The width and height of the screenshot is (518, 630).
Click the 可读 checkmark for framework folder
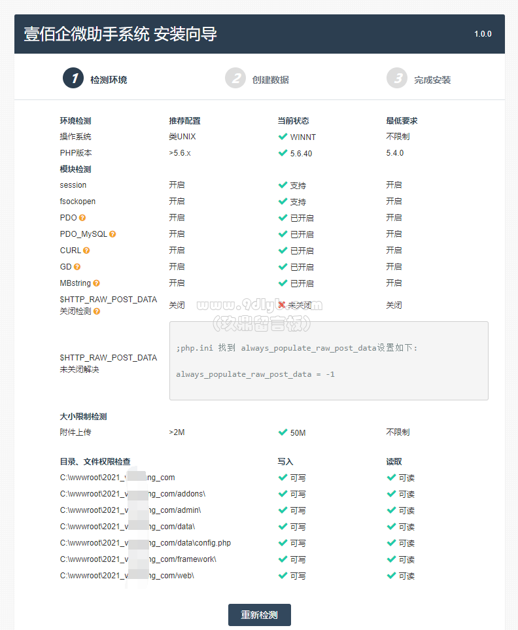coord(391,559)
